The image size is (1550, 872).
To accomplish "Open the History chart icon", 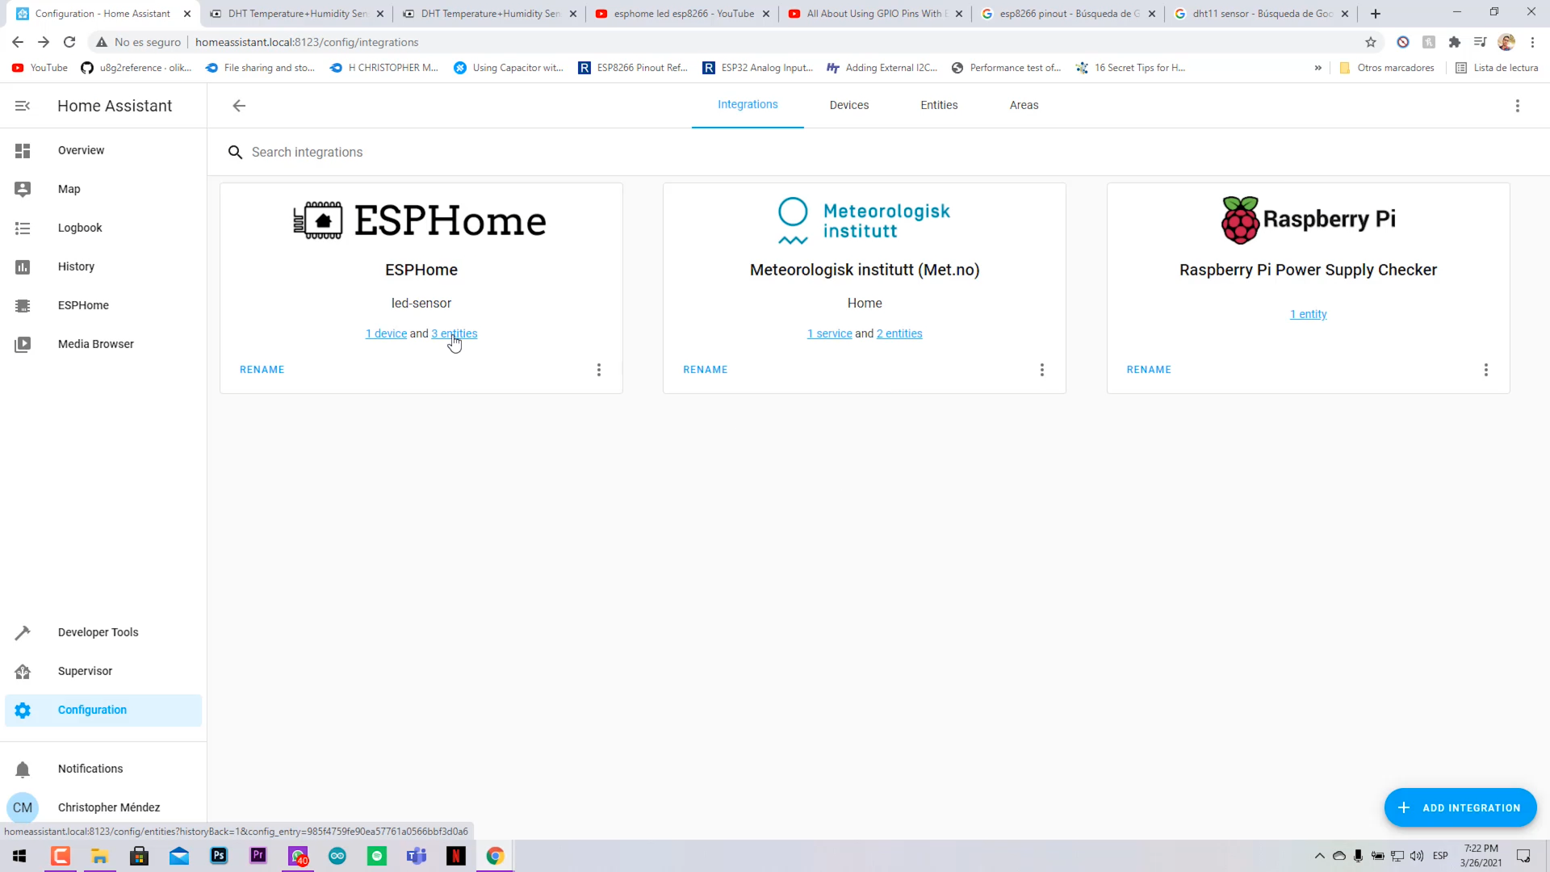I will [x=23, y=267].
